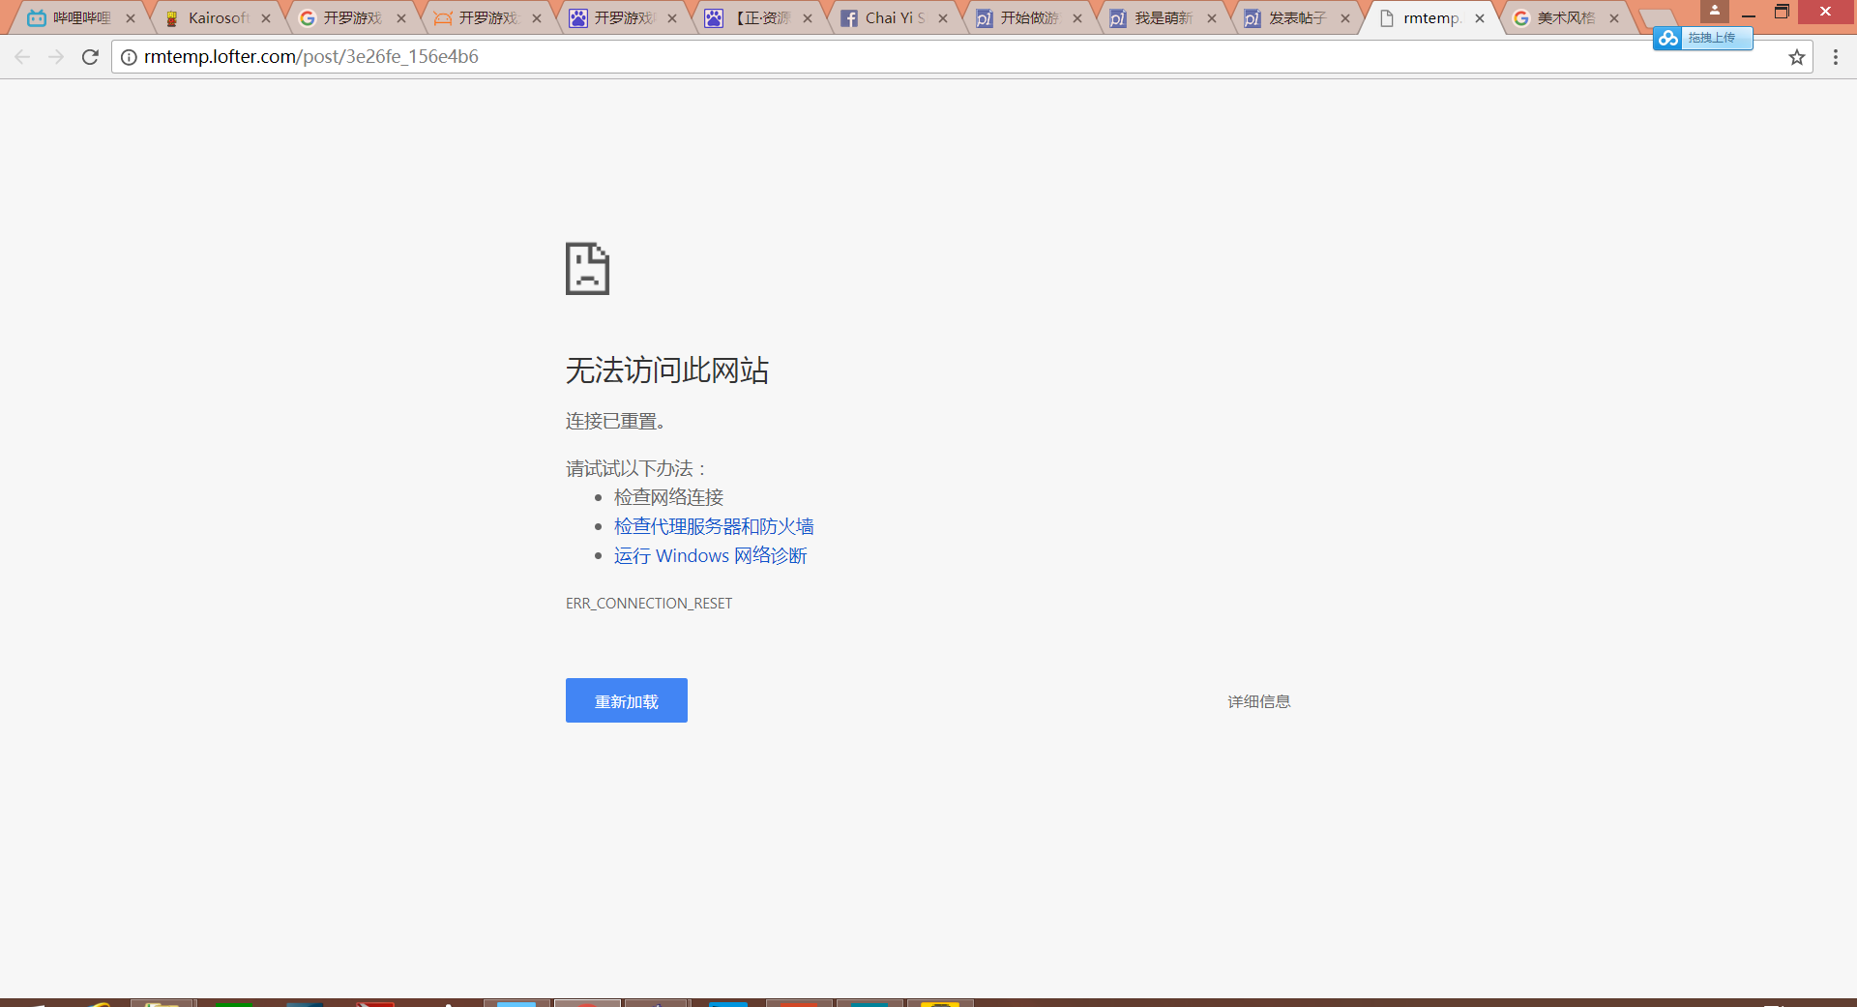Close the 美术风格 Google tab
The height and width of the screenshot is (1007, 1857).
tap(1614, 18)
